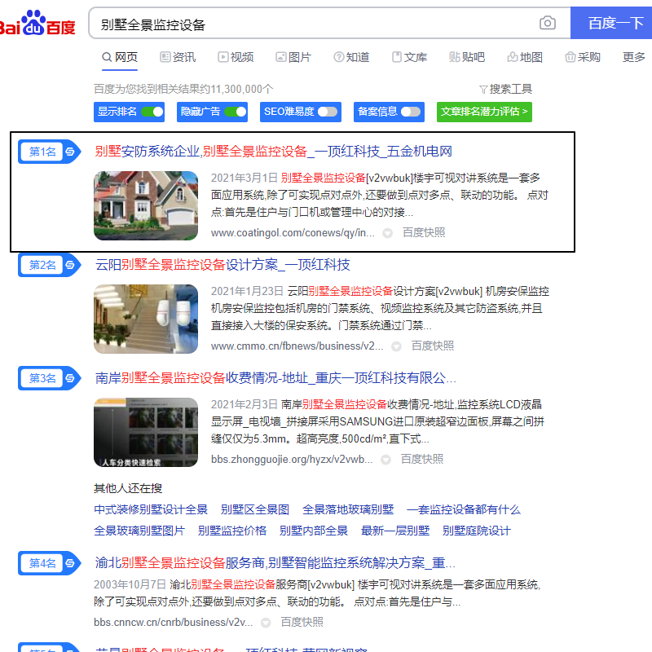Click the rank 3 badge icon
652x652 pixels.
pos(50,378)
